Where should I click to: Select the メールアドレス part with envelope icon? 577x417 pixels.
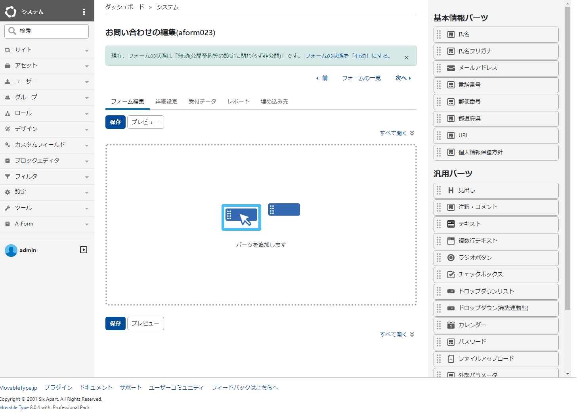pos(451,68)
